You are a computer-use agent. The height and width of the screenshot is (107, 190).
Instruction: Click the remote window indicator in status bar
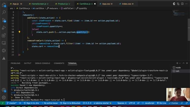tap(3, 103)
